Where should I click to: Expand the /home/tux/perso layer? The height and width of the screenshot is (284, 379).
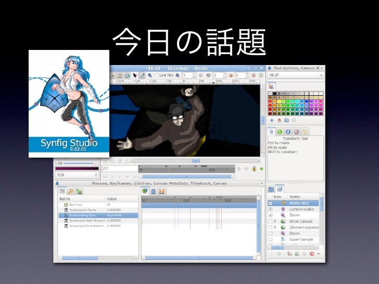pyautogui.click(x=275, y=227)
